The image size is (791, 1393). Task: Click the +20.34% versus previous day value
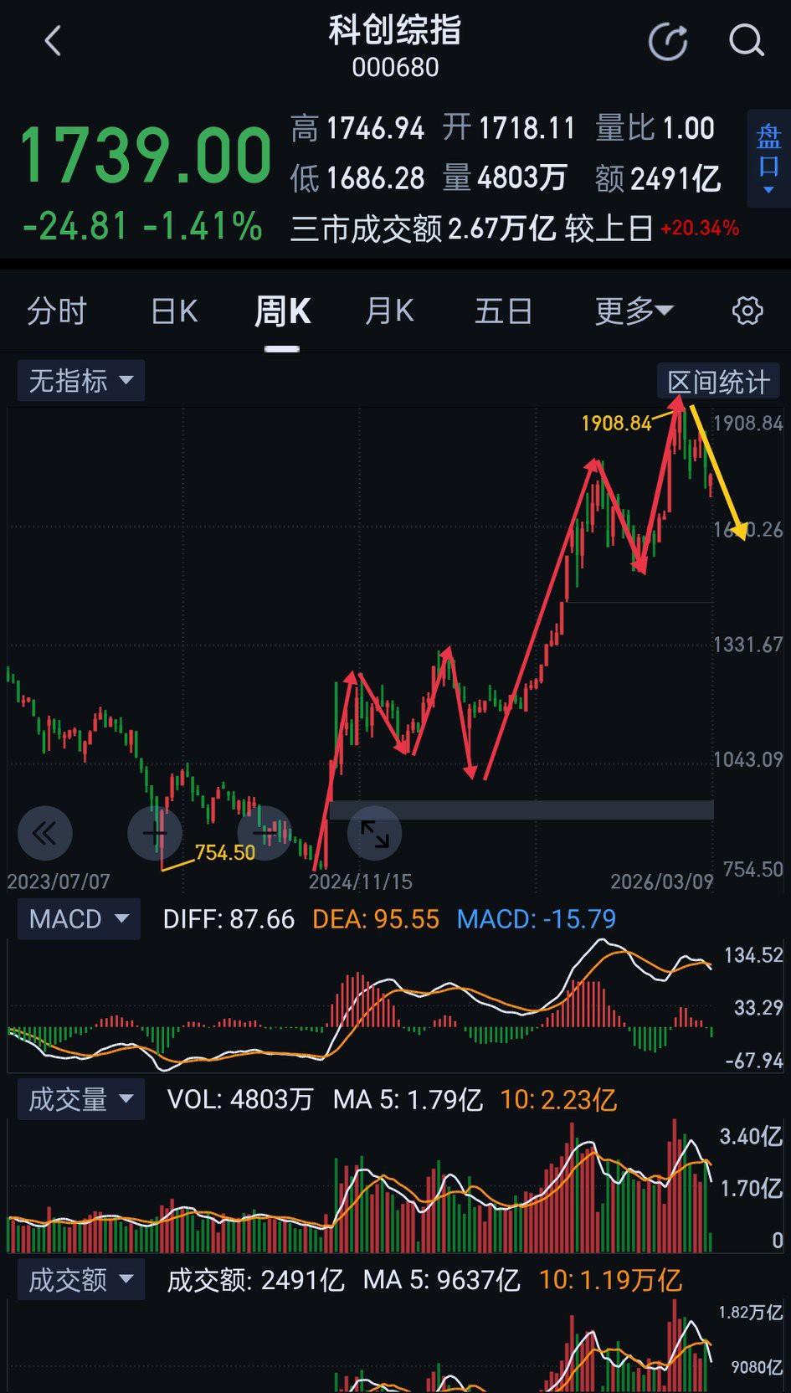(700, 229)
